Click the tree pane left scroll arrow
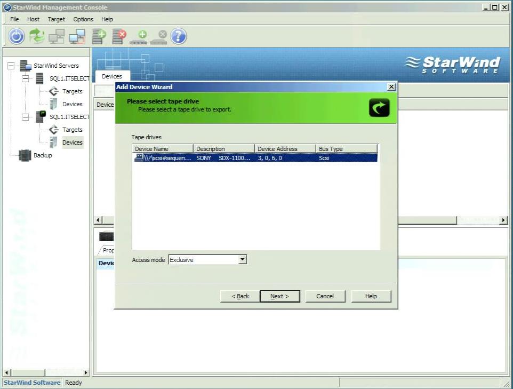 click(6, 372)
